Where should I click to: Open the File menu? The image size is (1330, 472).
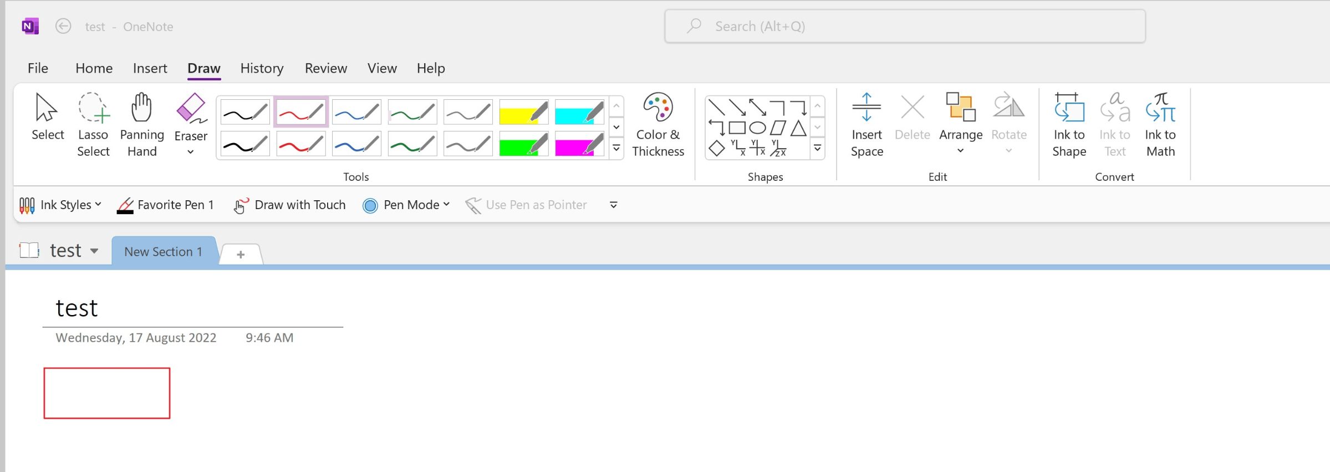coord(38,68)
